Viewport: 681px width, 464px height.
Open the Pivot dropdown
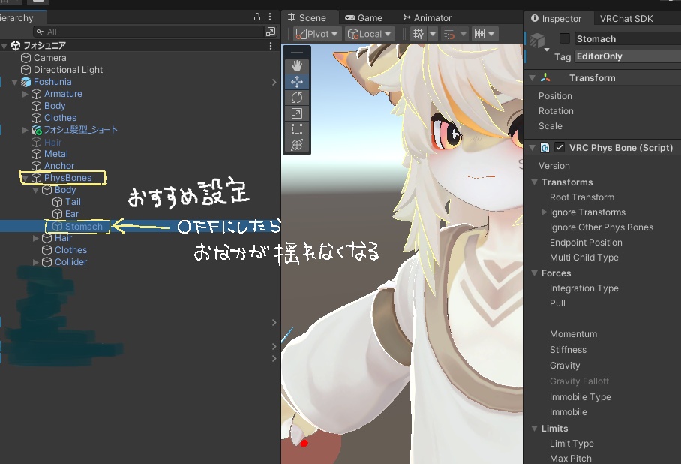(x=316, y=33)
